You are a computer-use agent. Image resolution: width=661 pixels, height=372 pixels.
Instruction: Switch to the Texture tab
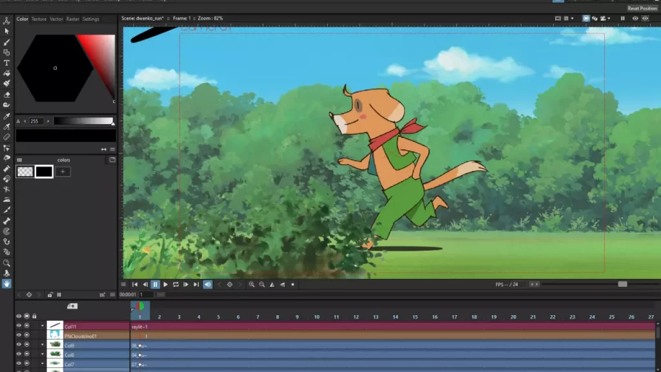point(39,19)
